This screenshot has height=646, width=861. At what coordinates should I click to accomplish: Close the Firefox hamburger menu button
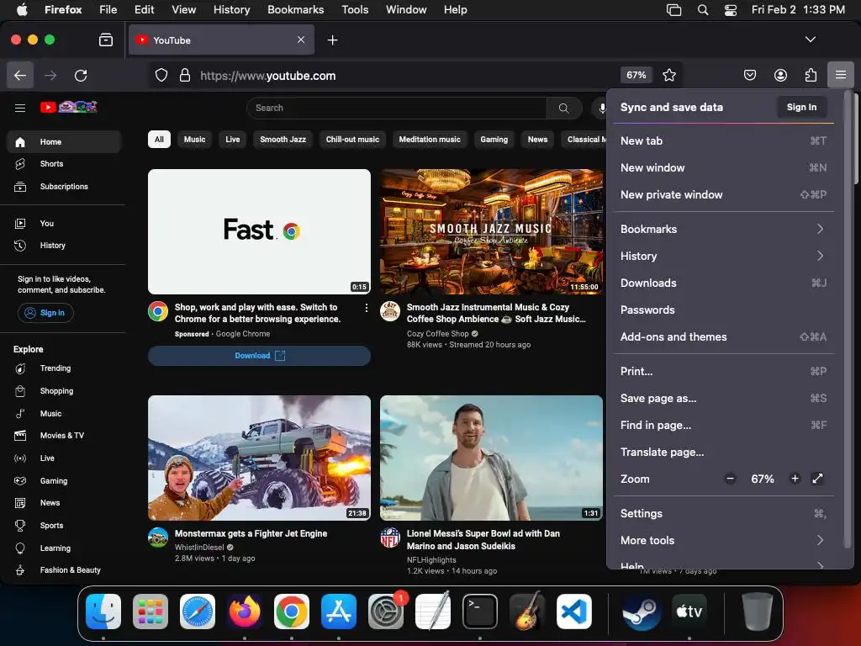coord(840,75)
